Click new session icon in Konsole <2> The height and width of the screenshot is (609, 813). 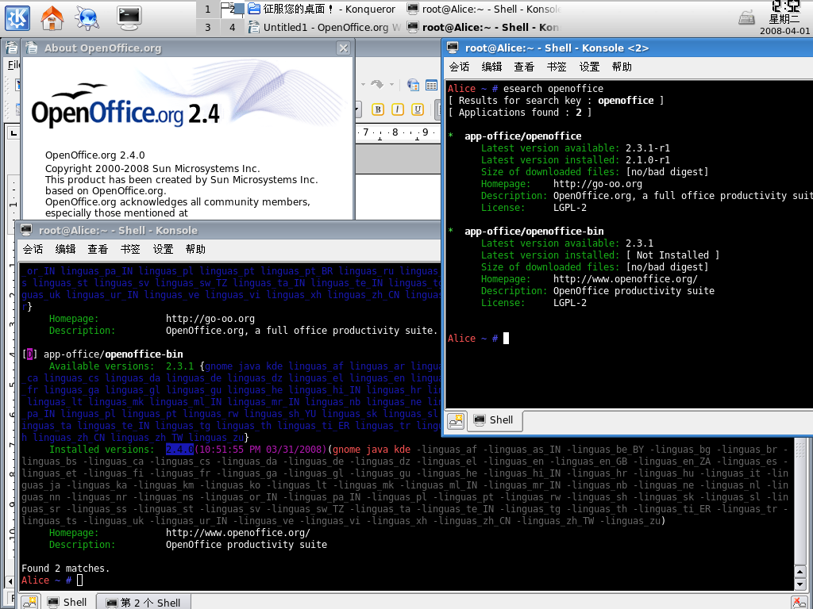click(x=457, y=420)
